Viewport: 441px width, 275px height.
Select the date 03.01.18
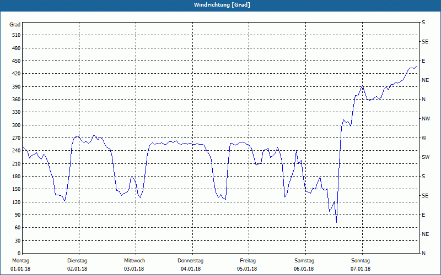[x=134, y=269]
